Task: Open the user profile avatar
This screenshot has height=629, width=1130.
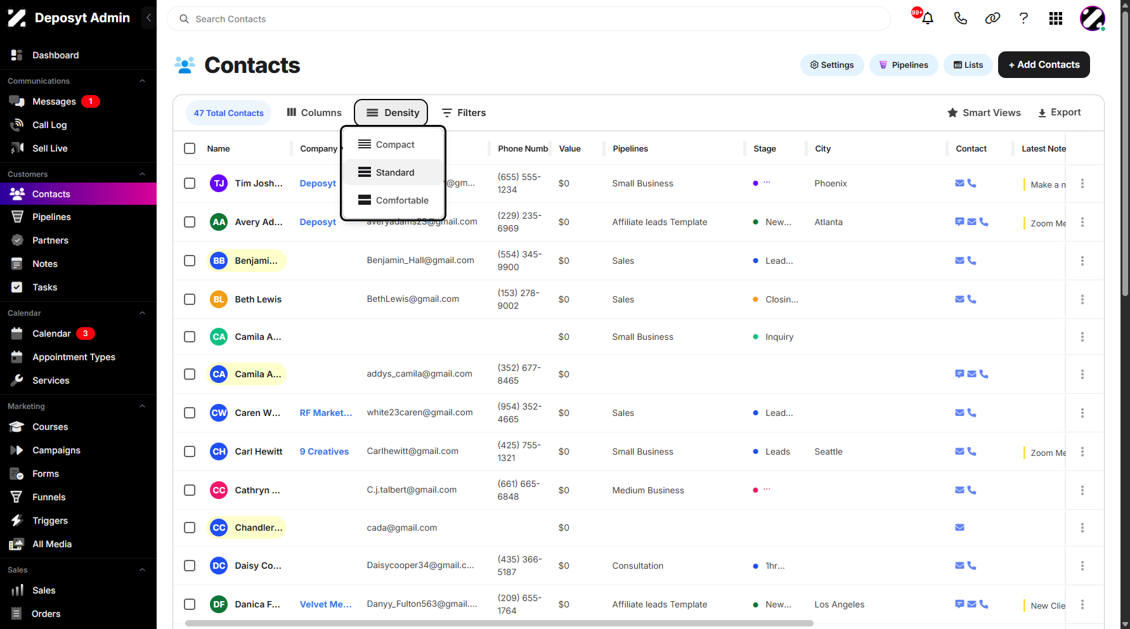Action: click(1093, 18)
